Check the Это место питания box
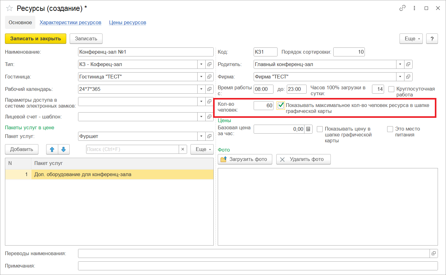 390,129
